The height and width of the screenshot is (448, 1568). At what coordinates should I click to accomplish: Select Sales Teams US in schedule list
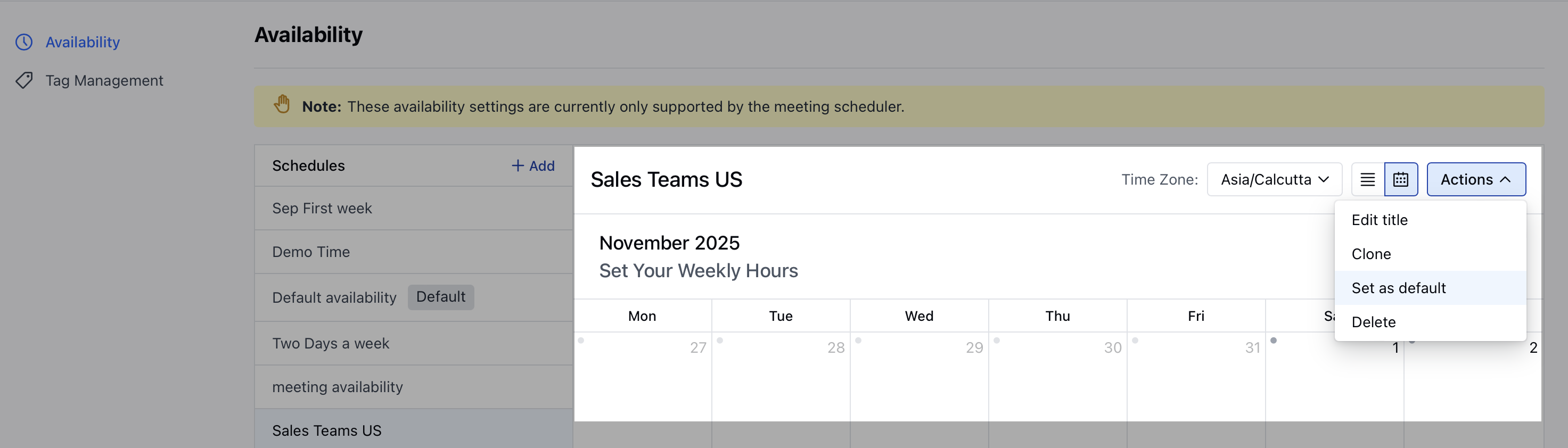[x=326, y=430]
